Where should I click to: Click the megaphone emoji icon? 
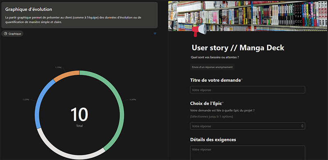tap(199, 31)
